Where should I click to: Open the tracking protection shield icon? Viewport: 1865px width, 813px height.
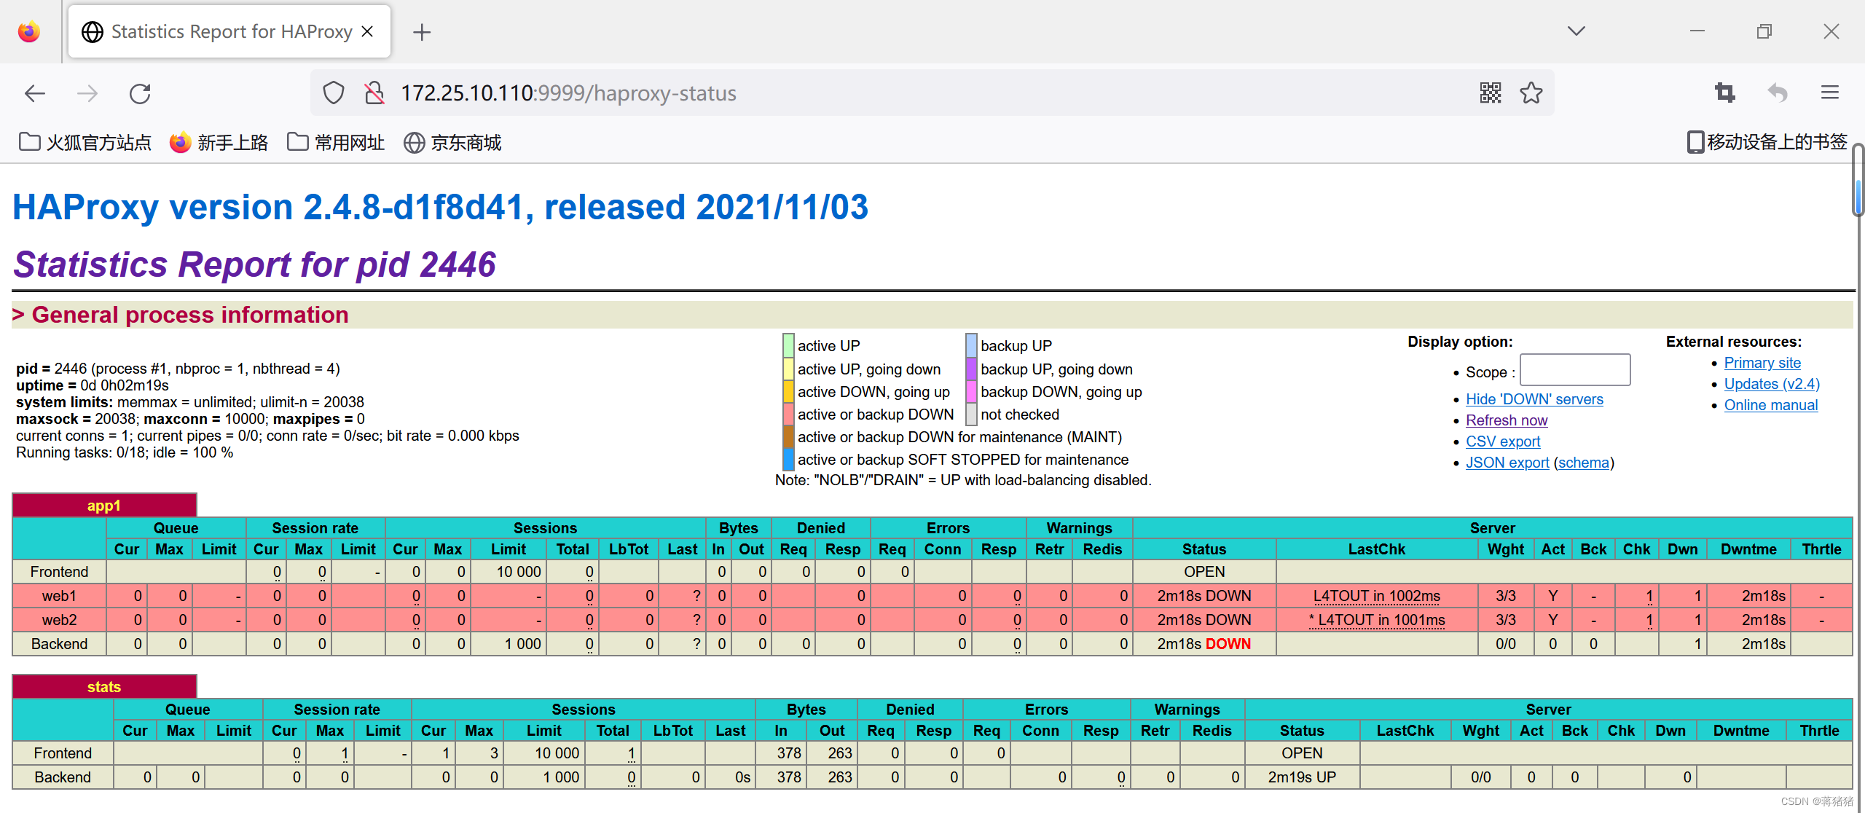(334, 93)
